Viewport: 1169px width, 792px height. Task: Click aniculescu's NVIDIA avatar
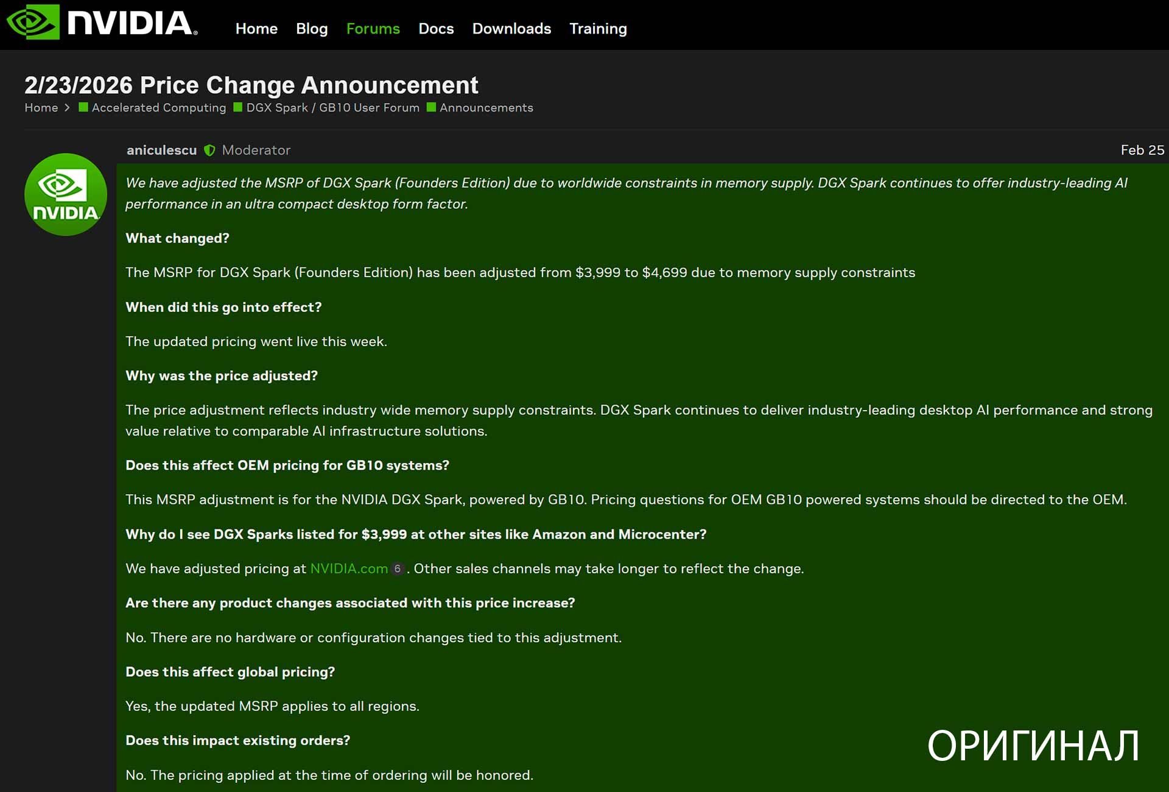click(66, 194)
